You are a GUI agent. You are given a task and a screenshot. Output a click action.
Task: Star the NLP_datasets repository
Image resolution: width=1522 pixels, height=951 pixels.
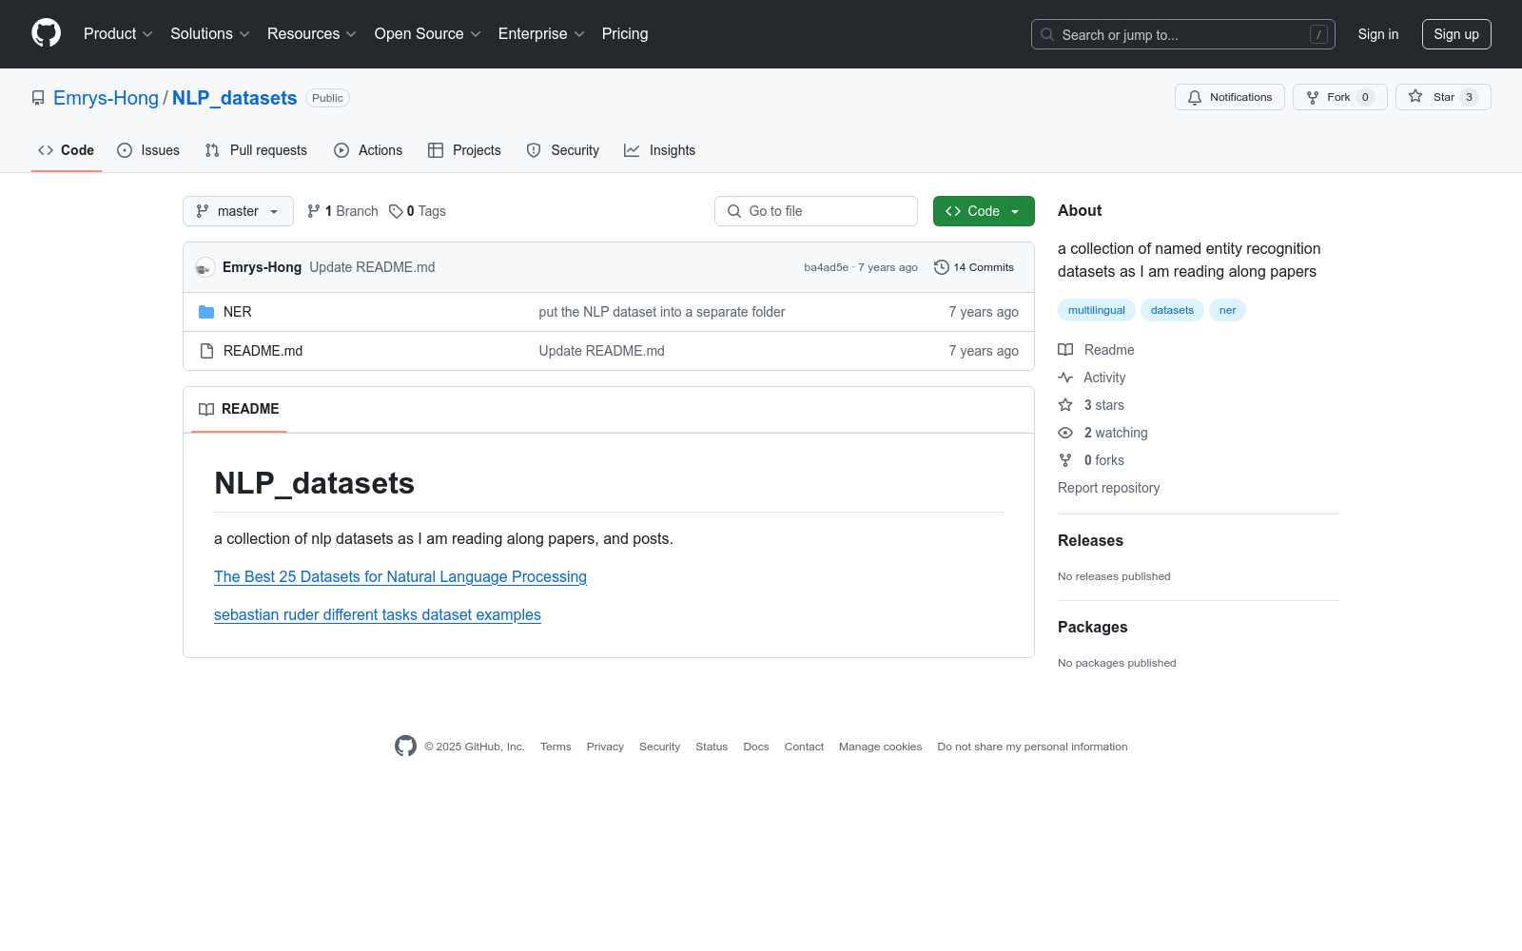1443,97
